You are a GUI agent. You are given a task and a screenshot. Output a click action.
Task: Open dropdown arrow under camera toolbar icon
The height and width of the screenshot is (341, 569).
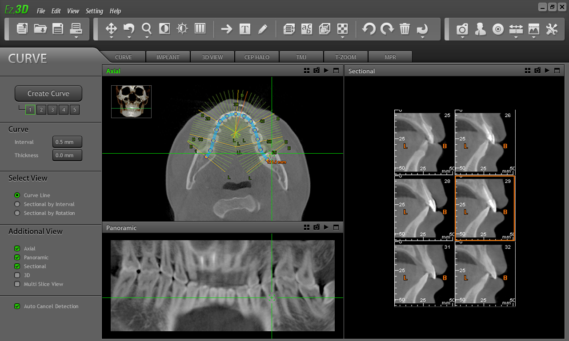point(462,38)
